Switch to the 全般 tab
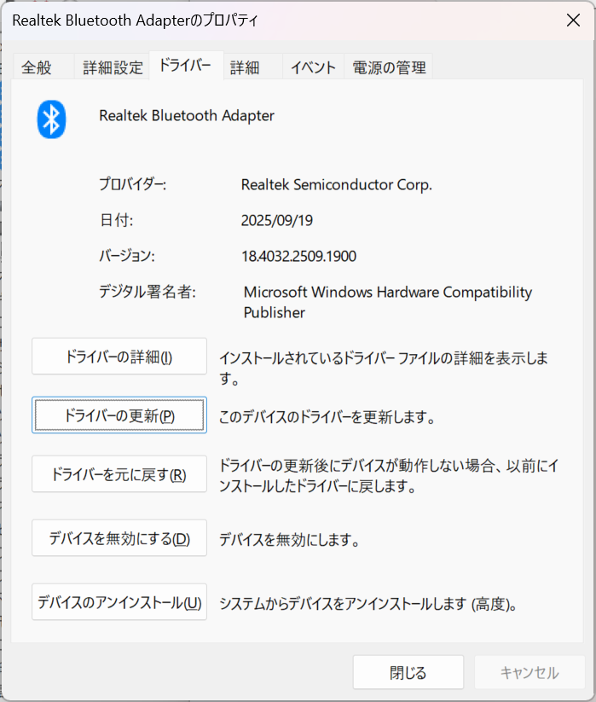Viewport: 596px width, 702px height. (37, 68)
